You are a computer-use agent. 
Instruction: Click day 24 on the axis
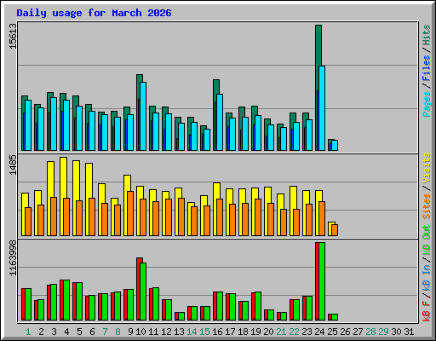pyautogui.click(x=319, y=332)
